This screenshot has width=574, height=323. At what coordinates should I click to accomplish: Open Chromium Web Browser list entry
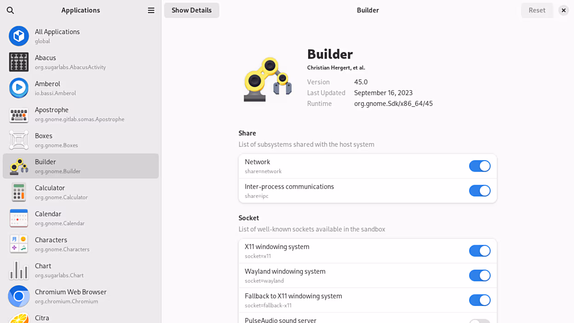(x=80, y=296)
